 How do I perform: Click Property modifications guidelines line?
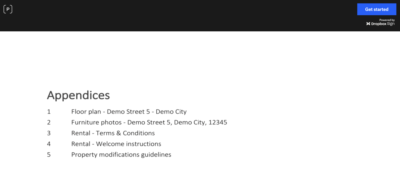tap(121, 154)
